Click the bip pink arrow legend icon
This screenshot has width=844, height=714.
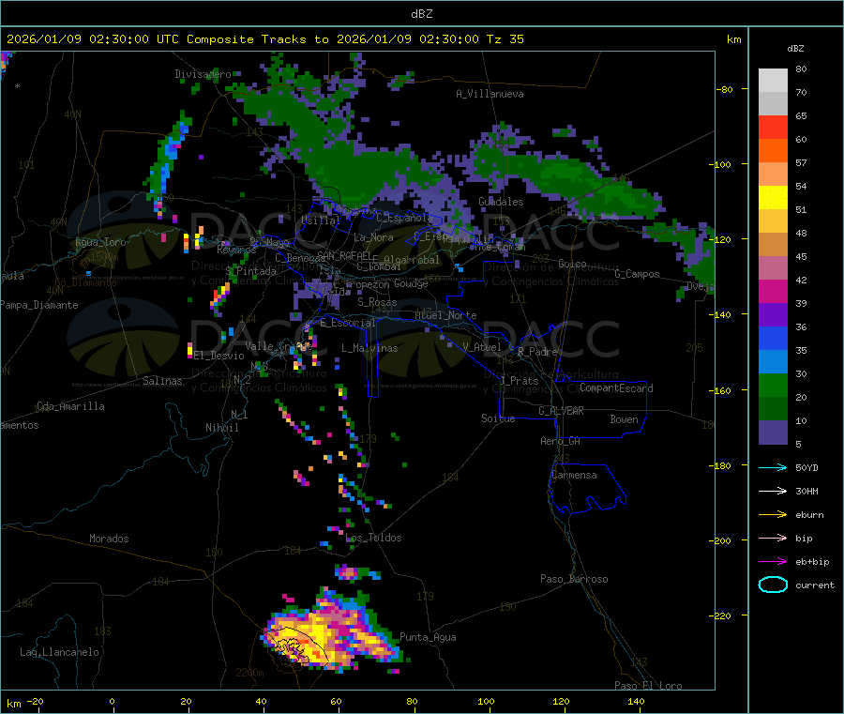click(773, 538)
